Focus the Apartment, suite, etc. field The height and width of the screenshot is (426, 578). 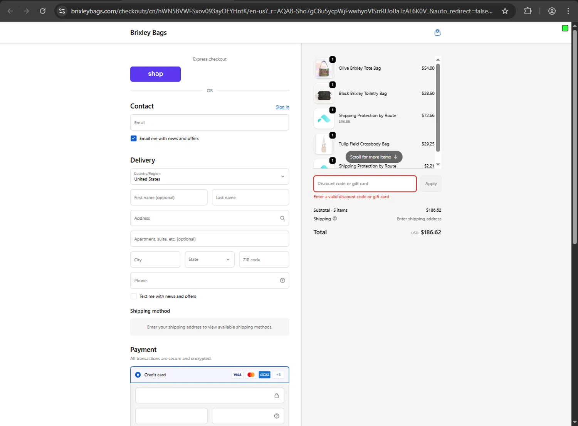pos(210,239)
